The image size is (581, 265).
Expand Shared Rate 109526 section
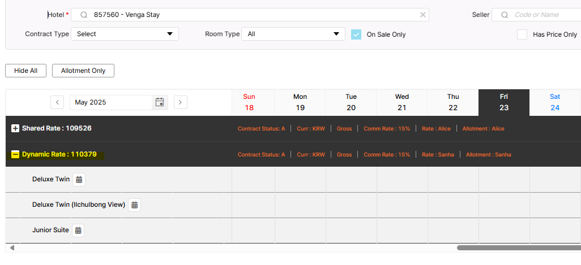[x=15, y=129]
